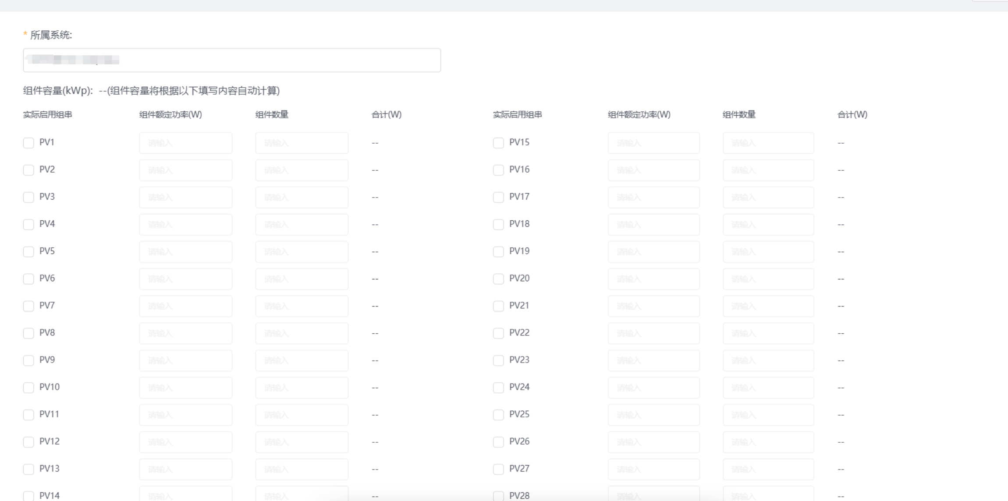This screenshot has width=1008, height=501.
Task: Select the PV15 string checkbox
Action: point(498,143)
